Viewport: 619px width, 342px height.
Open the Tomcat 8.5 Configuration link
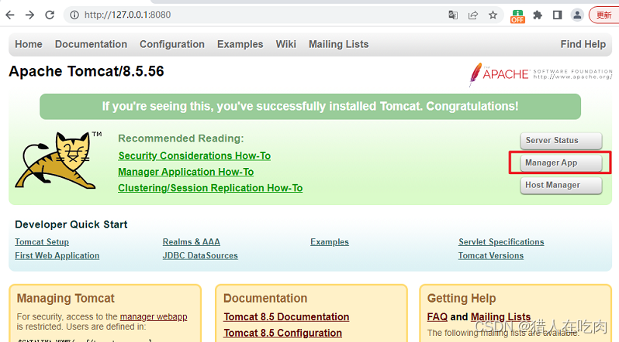pos(282,333)
